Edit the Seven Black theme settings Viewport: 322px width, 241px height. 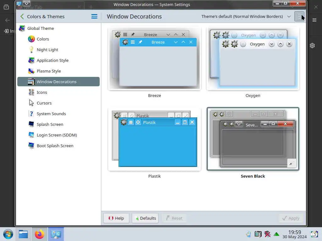point(291,163)
